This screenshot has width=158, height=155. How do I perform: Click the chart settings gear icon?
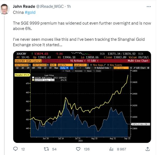(148, 68)
